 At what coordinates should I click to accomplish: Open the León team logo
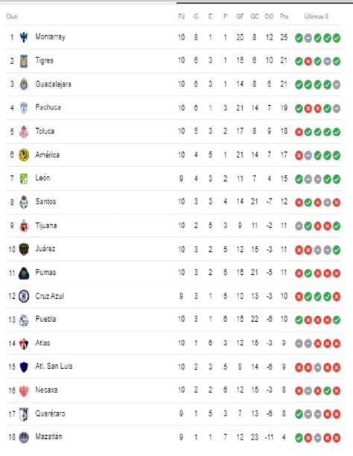coord(24,178)
